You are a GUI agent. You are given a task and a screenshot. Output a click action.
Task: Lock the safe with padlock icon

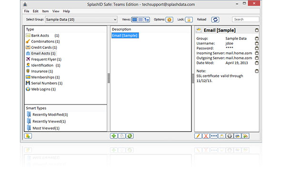pyautogui.click(x=189, y=19)
